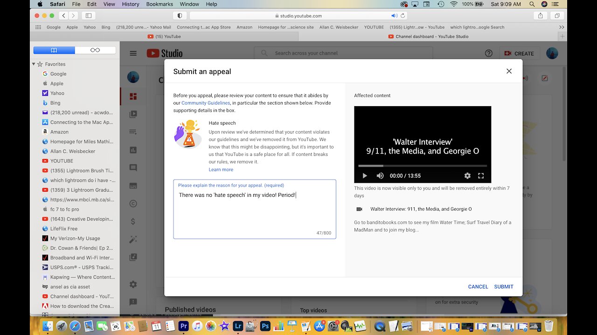The image size is (597, 335).
Task: Open the Safari File menu
Action: coord(76,4)
